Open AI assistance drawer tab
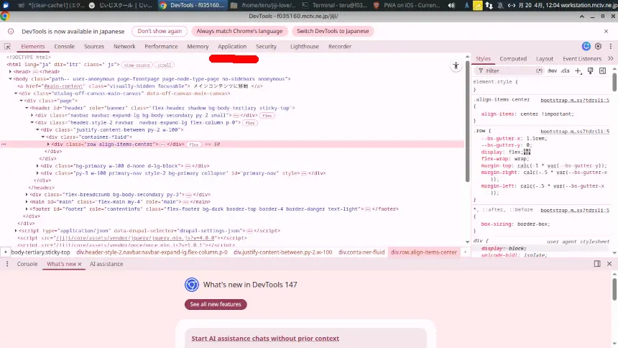This screenshot has width=618, height=348. (x=106, y=264)
